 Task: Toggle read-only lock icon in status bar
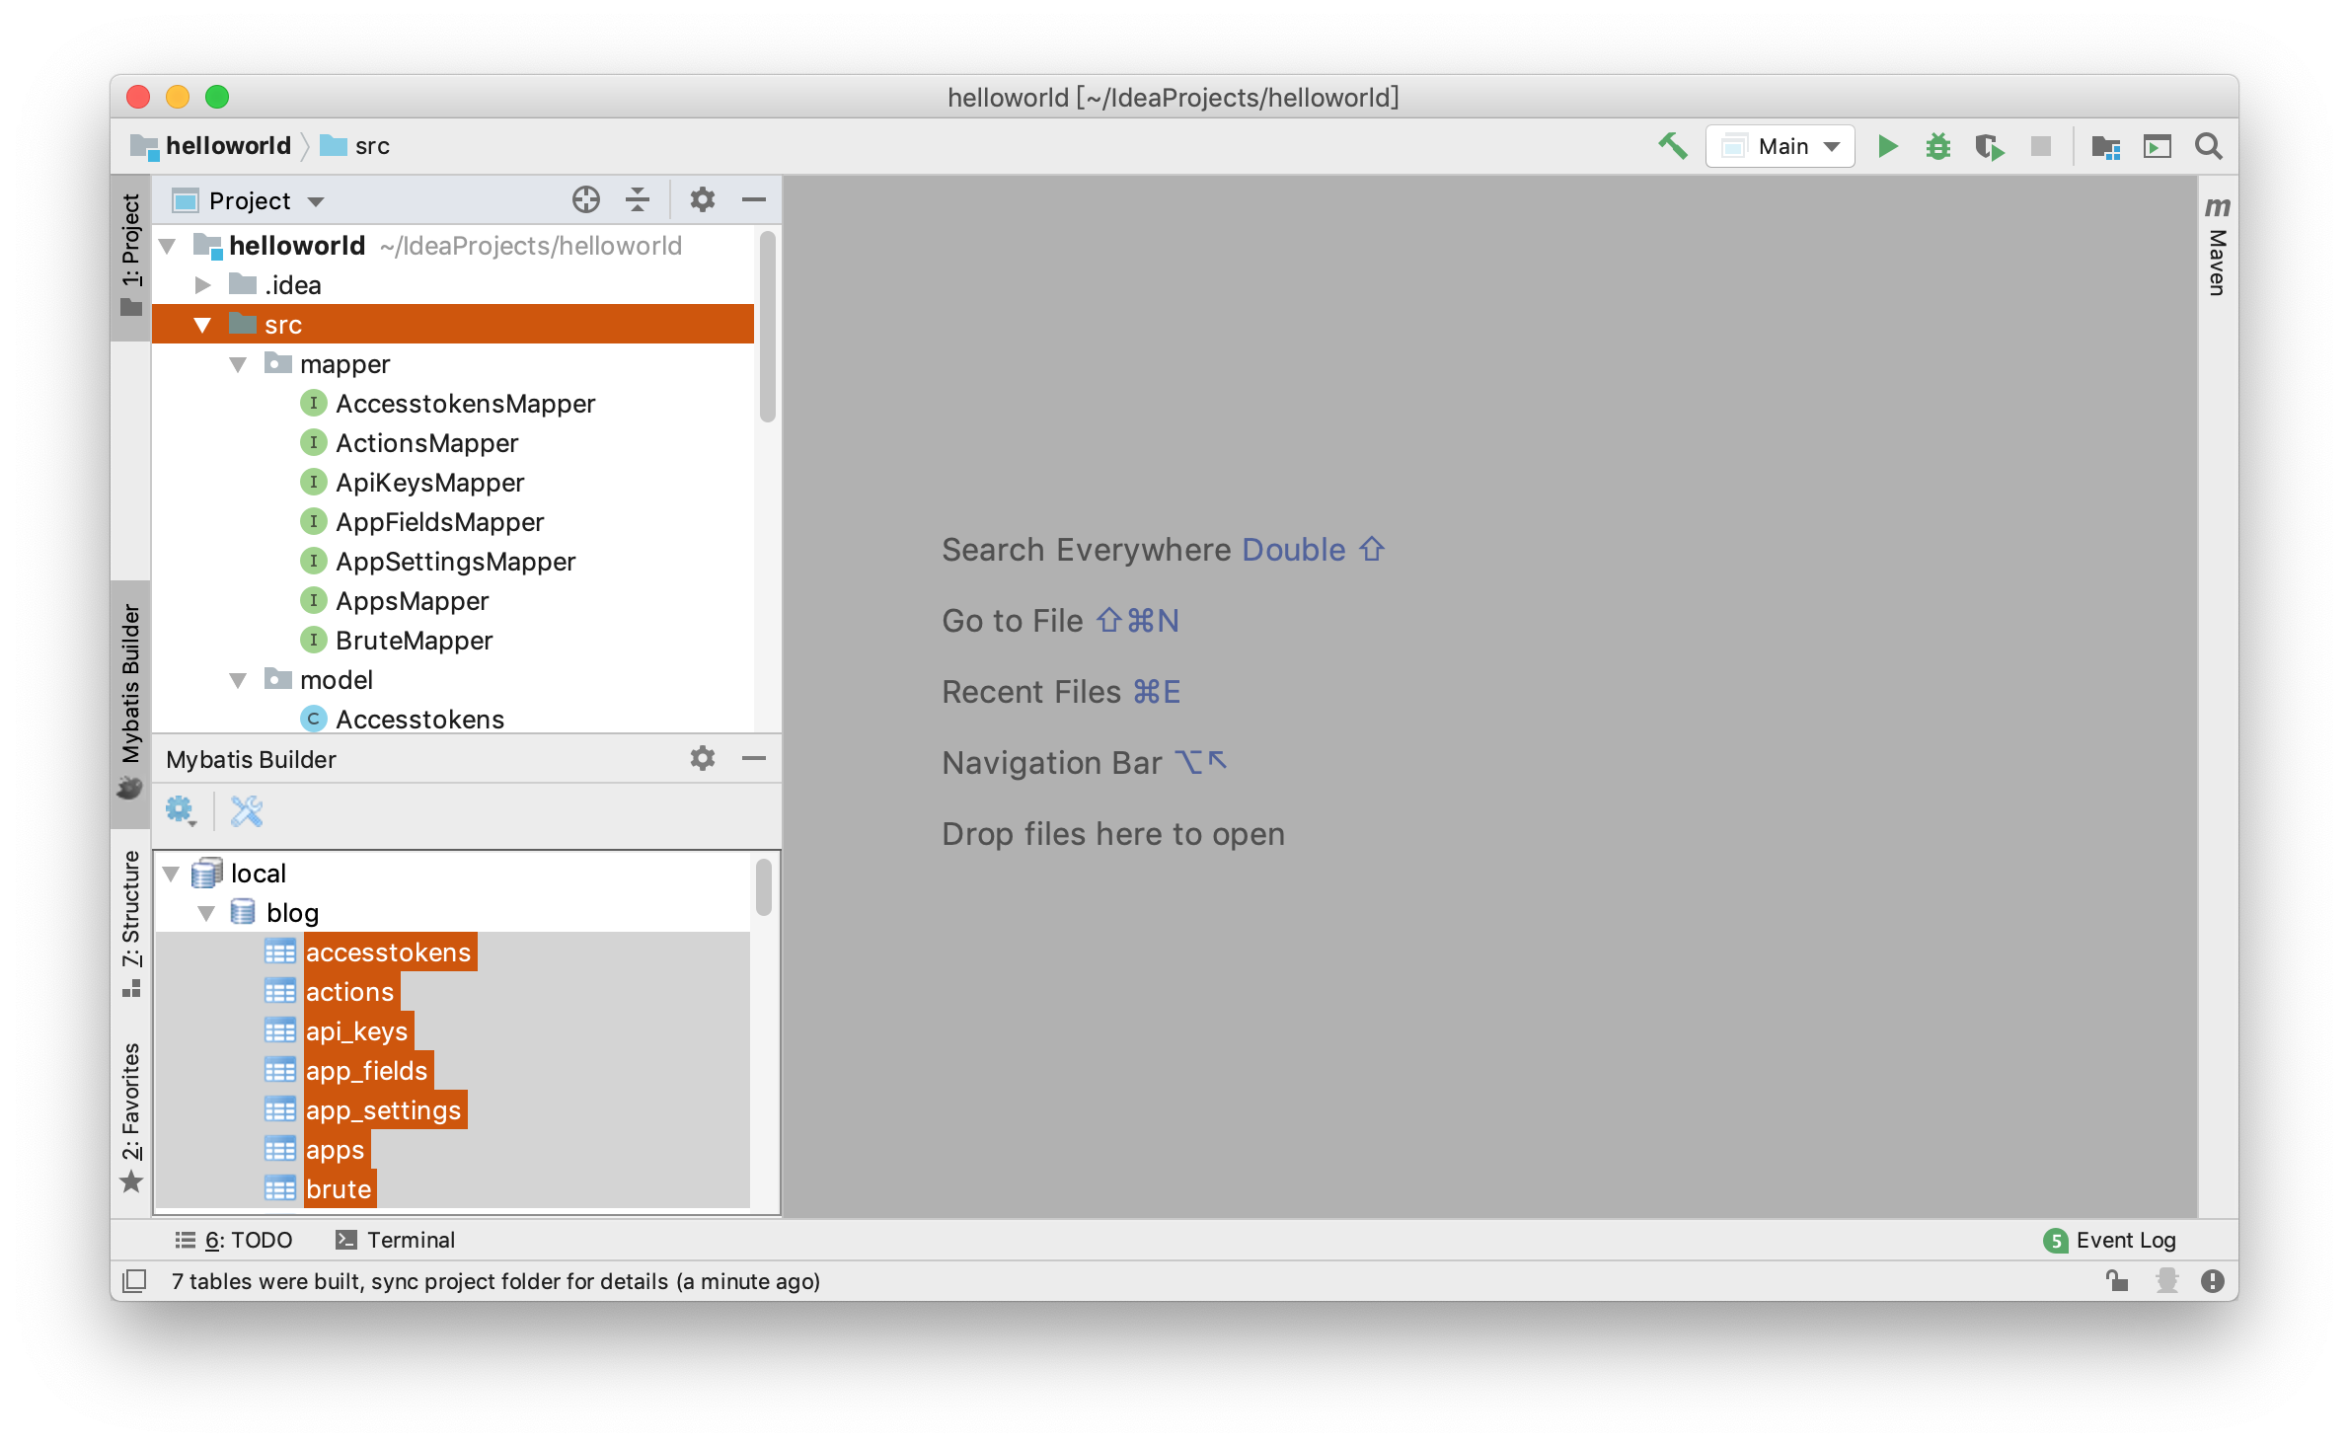pos(2116,1281)
